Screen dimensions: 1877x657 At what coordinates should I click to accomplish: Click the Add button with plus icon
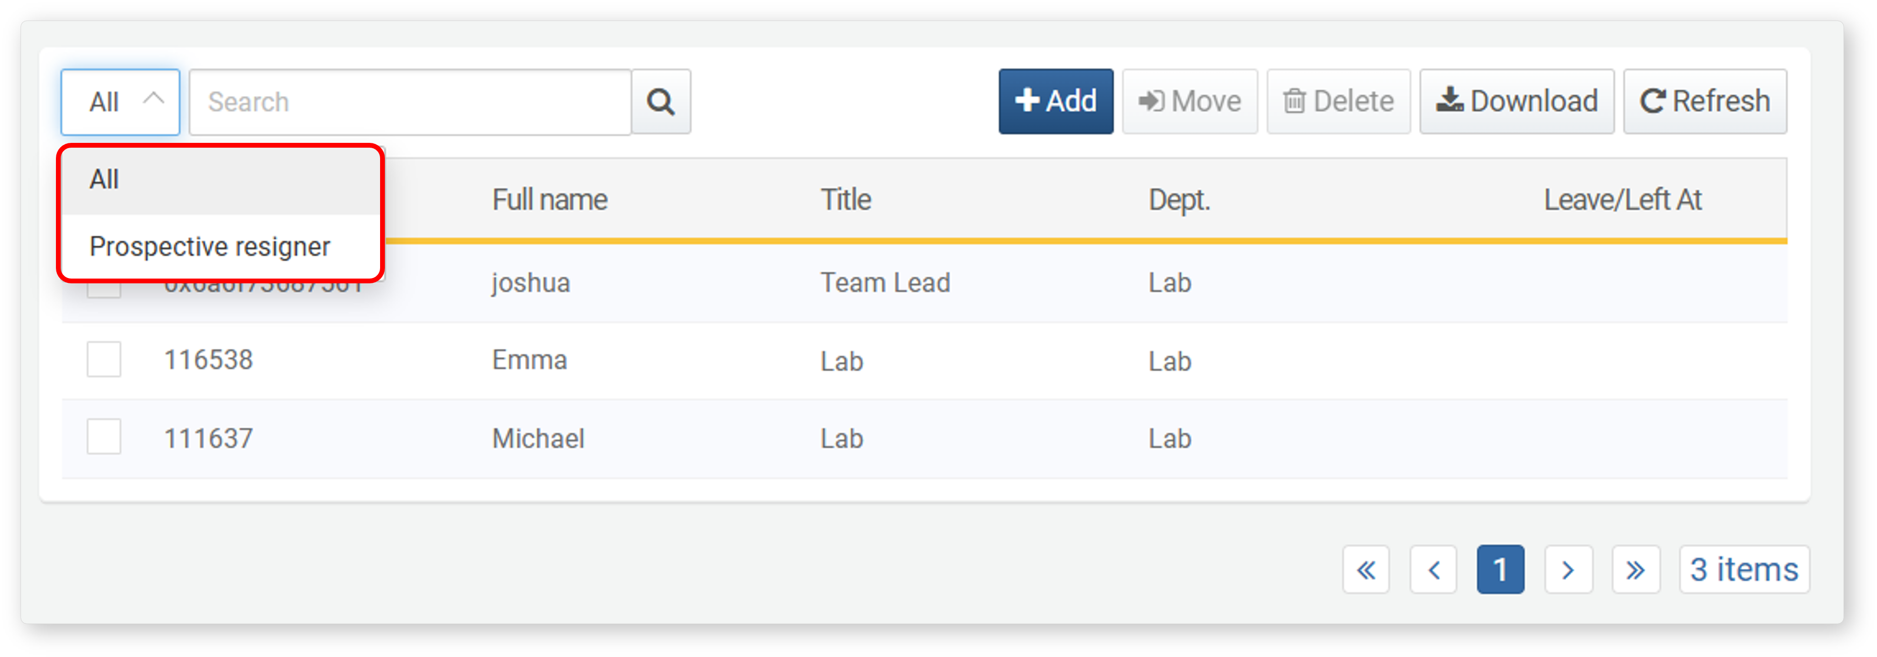coord(1055,101)
